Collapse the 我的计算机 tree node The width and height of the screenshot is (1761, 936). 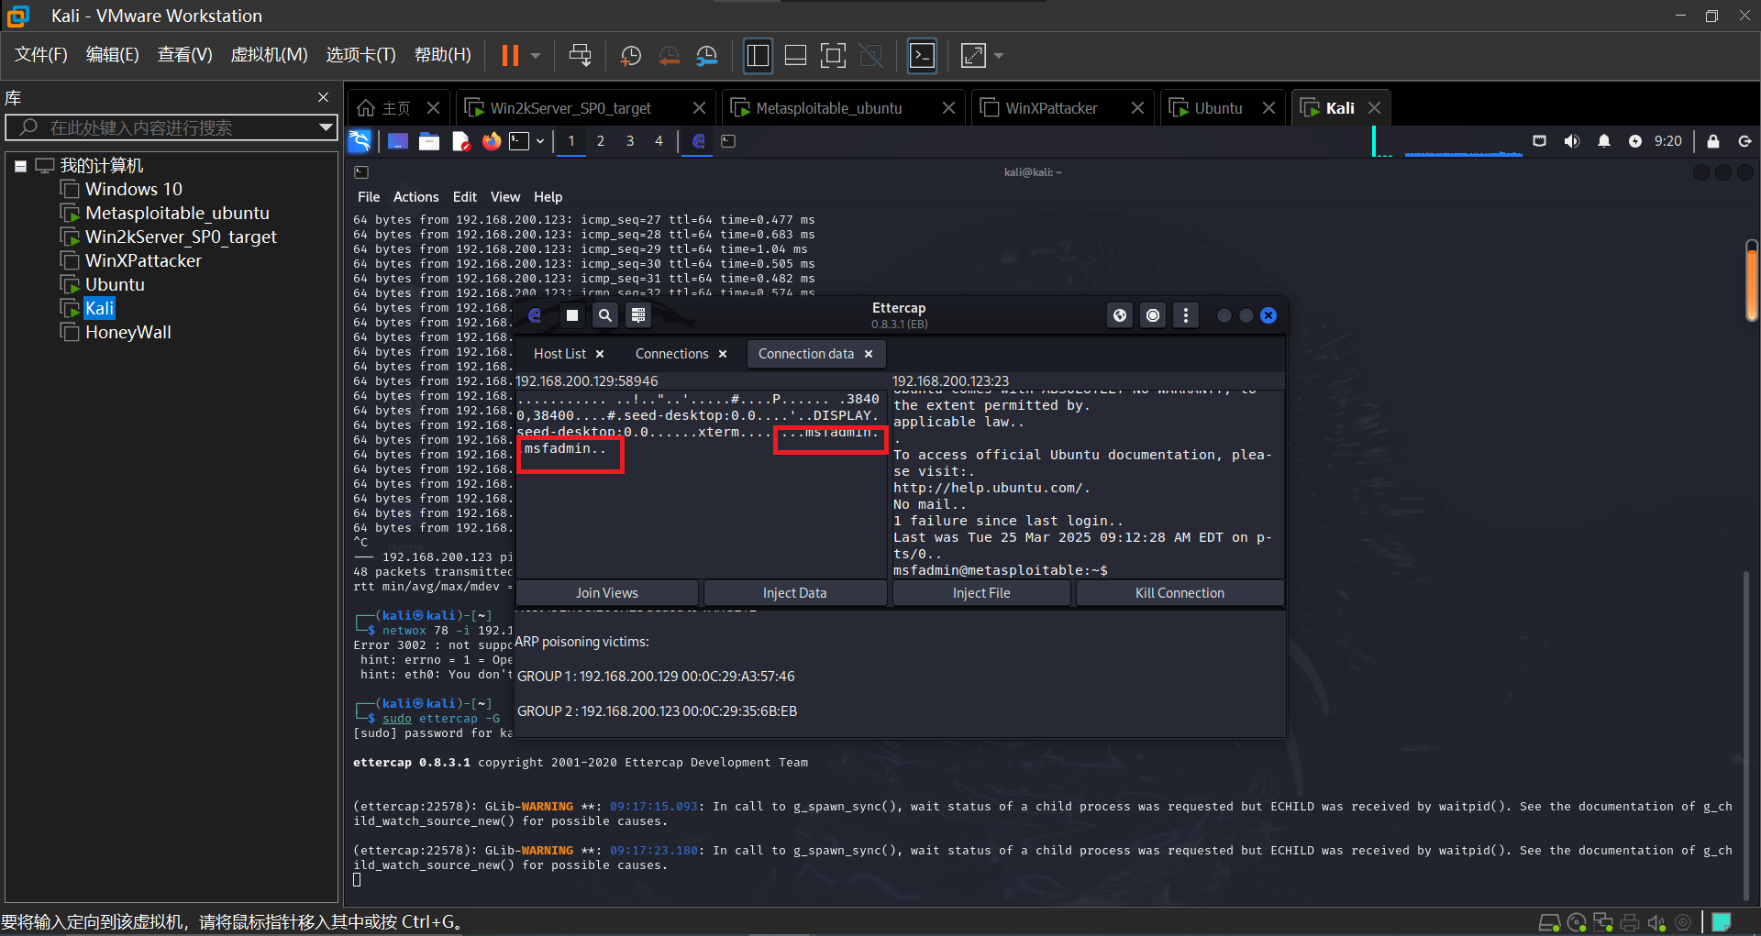click(20, 166)
